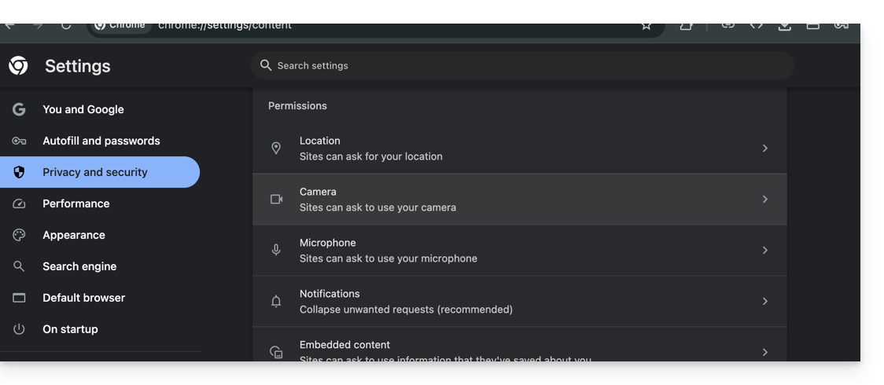Go to You and Google section
The image size is (884, 385).
coord(83,109)
